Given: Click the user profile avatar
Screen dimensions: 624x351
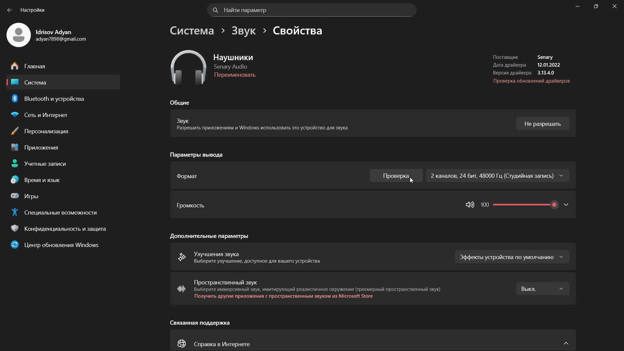Looking at the screenshot, I should point(19,35).
